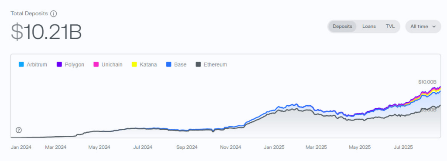
Task: Click the May 2024 axis label
Action: (99, 147)
